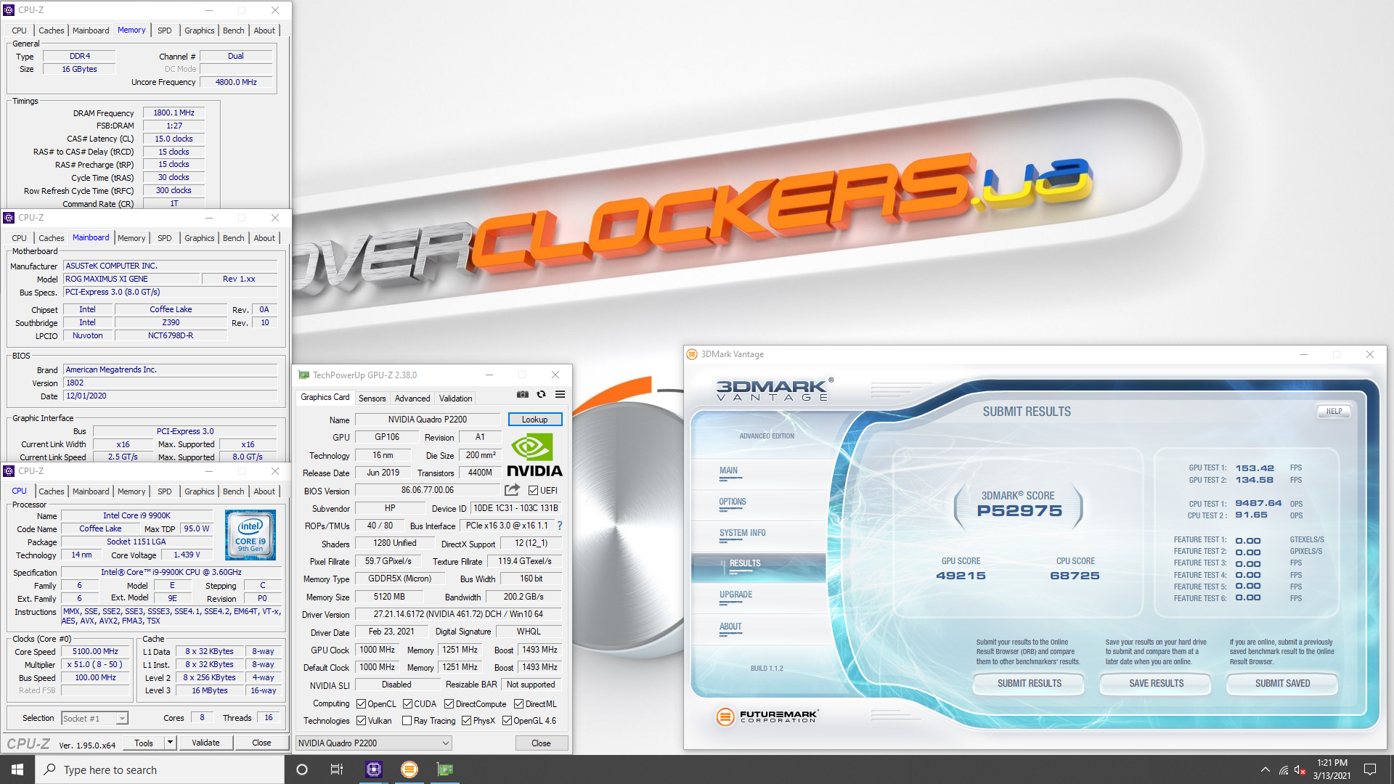This screenshot has height=784, width=1394.
Task: Open Task View from the taskbar
Action: click(337, 769)
